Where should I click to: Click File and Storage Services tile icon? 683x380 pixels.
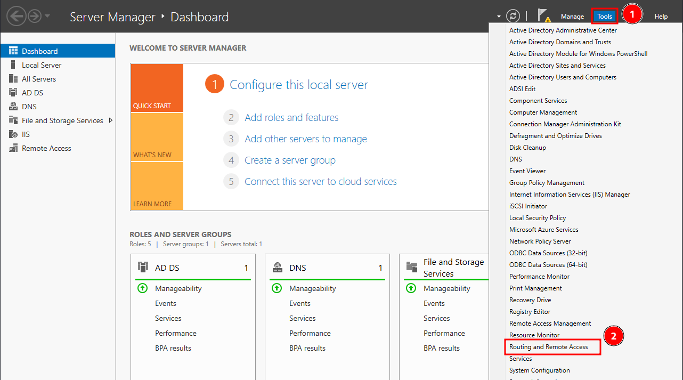[x=411, y=266]
